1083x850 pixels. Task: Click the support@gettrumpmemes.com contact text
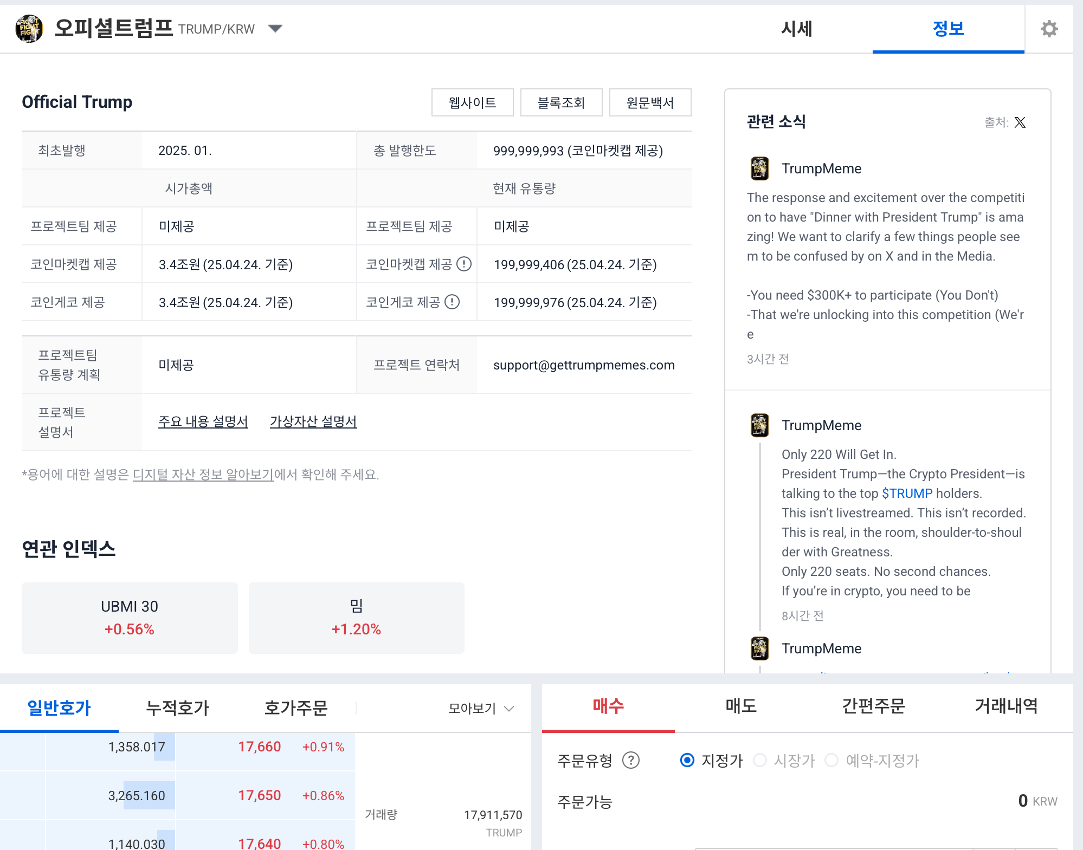pos(584,365)
